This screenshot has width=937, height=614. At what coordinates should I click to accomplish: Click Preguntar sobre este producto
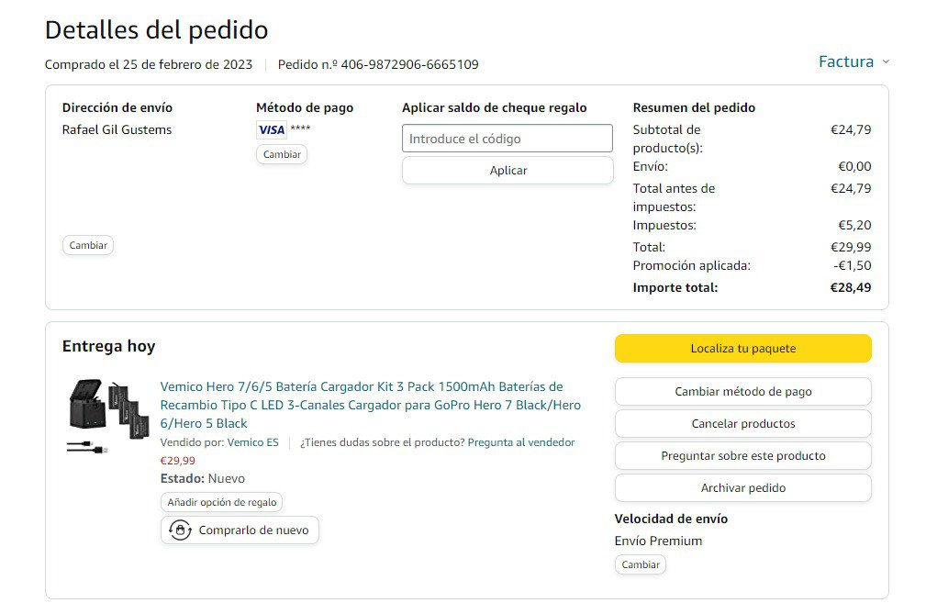(742, 456)
